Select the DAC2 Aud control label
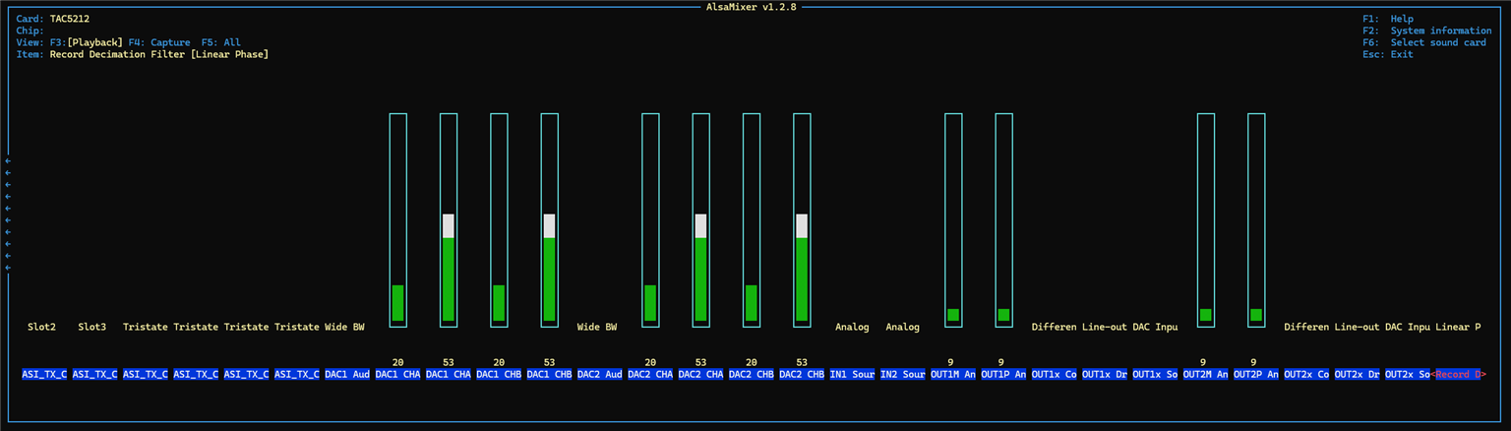Viewport: 1511px width, 431px height. pos(599,374)
